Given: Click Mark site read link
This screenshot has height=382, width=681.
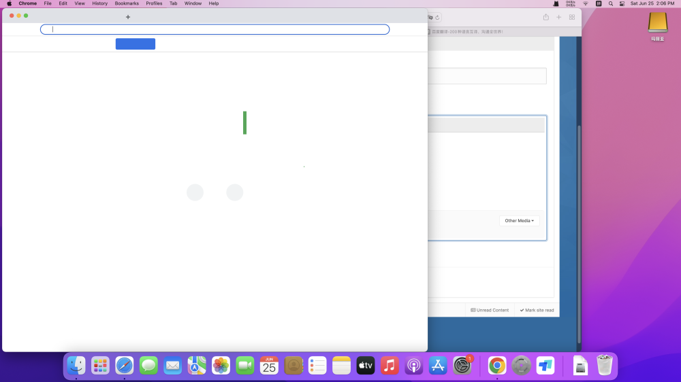Looking at the screenshot, I should pyautogui.click(x=537, y=310).
